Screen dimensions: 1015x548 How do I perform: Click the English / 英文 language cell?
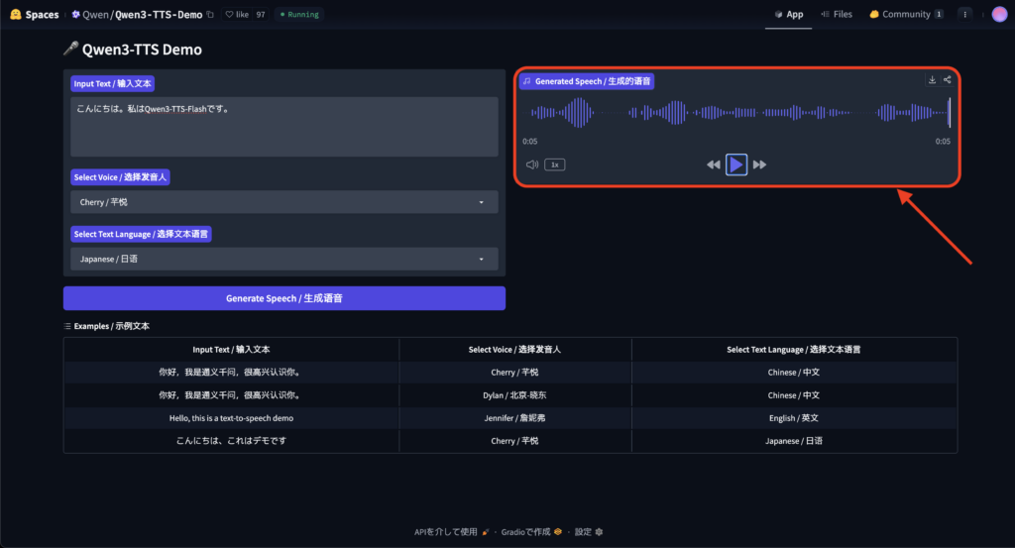[794, 418]
